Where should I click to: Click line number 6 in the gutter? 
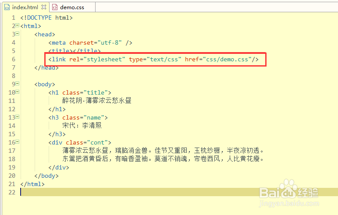(14, 59)
